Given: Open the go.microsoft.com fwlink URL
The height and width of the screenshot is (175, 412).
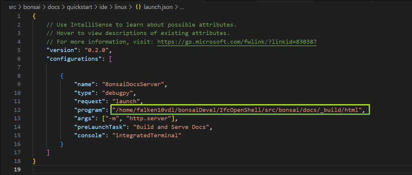Looking at the screenshot, I should tap(237, 42).
